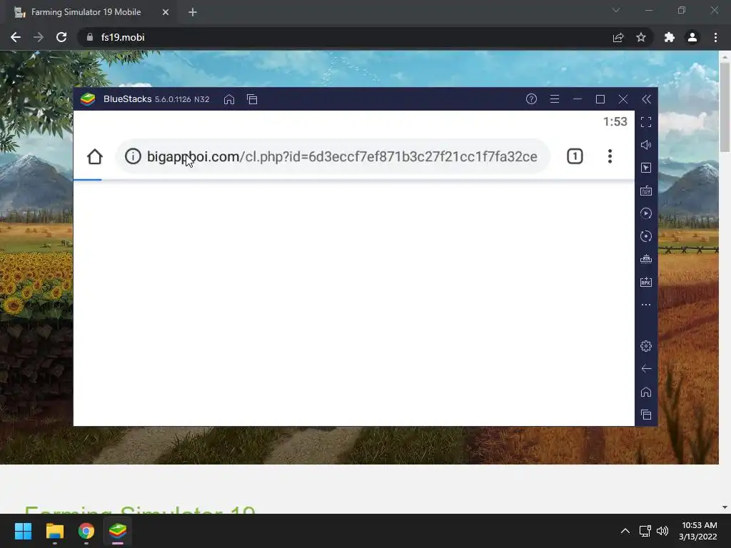Click the site info icon beside bigappboi.com
The width and height of the screenshot is (731, 548).
coord(133,156)
